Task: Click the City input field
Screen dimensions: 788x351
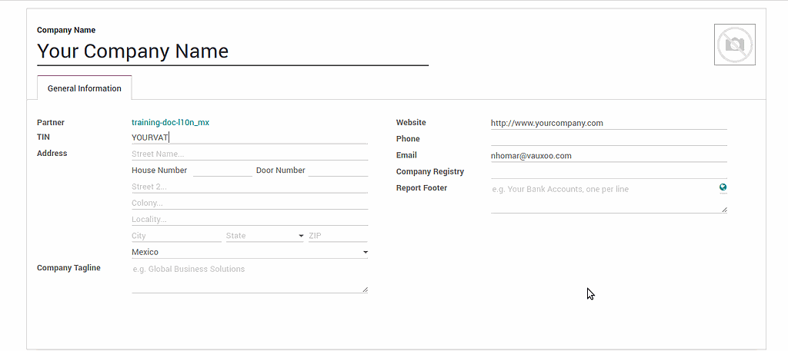Action: (176, 236)
